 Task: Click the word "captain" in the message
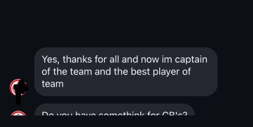pos(191,60)
